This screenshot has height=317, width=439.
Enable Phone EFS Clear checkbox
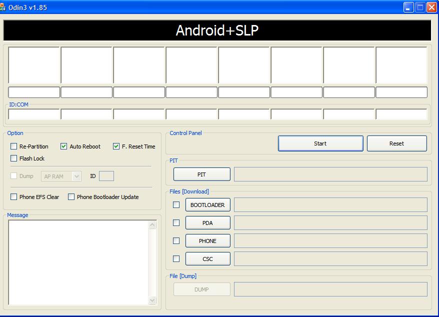pyautogui.click(x=13, y=197)
